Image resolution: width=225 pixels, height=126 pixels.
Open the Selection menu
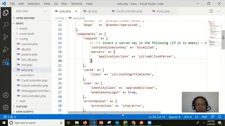(34, 4)
